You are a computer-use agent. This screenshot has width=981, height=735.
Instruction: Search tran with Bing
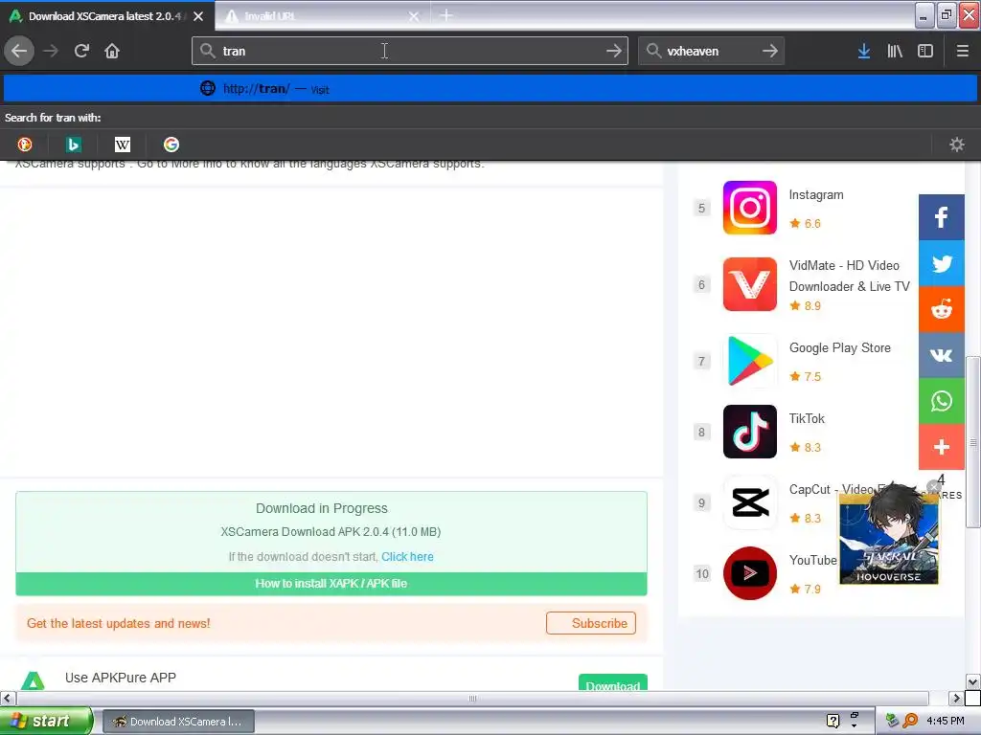[73, 145]
